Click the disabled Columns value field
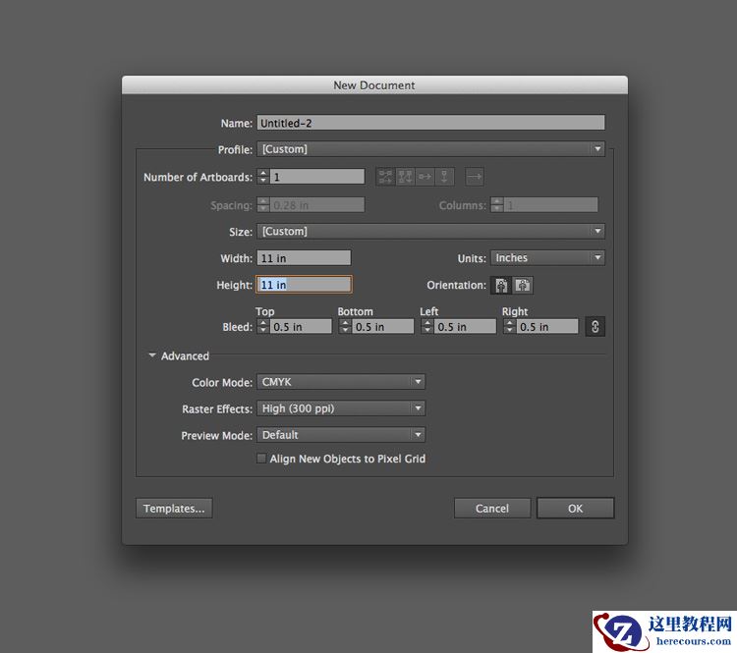The width and height of the screenshot is (737, 653). coord(551,205)
